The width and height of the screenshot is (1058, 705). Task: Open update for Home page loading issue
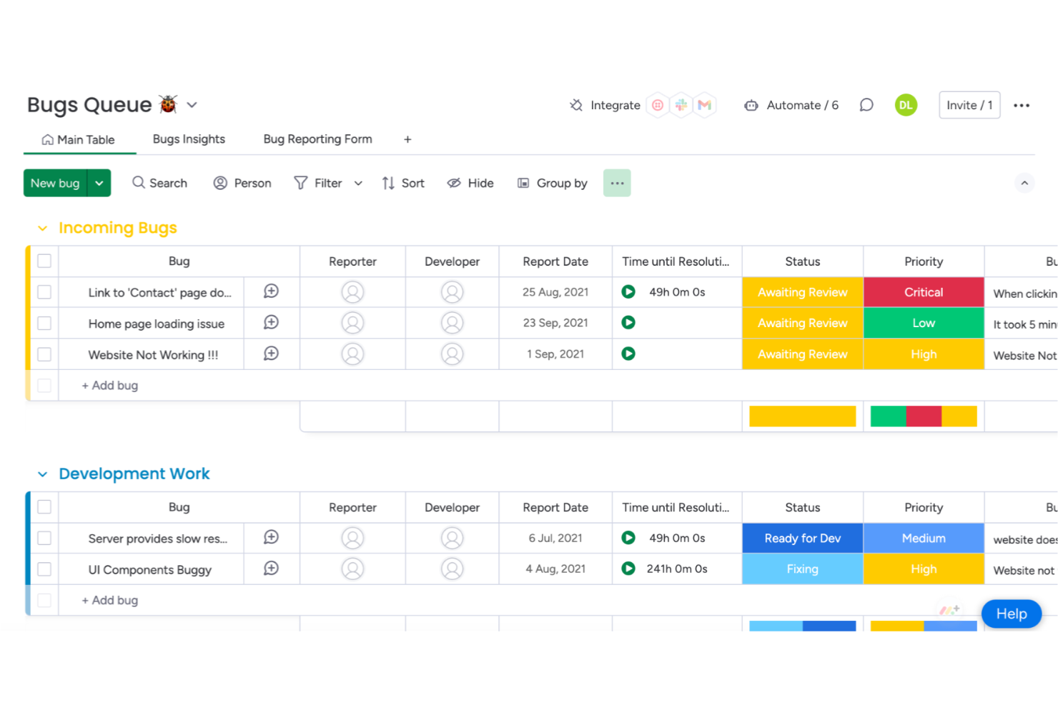click(271, 323)
